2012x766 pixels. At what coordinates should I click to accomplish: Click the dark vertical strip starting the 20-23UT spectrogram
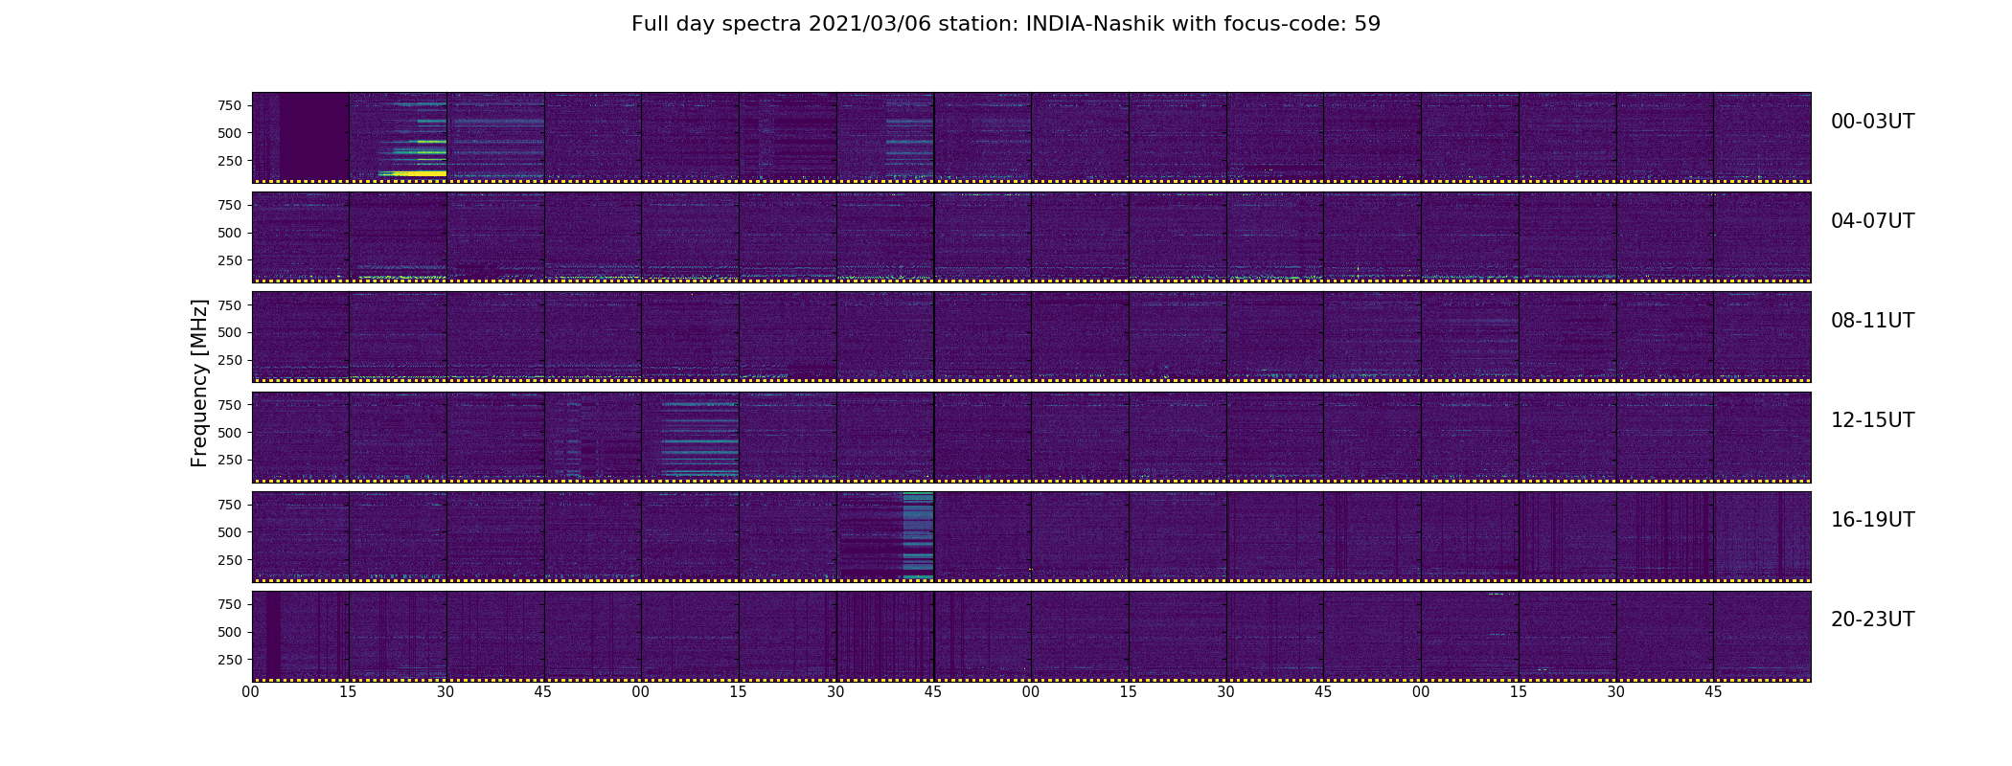273,635
